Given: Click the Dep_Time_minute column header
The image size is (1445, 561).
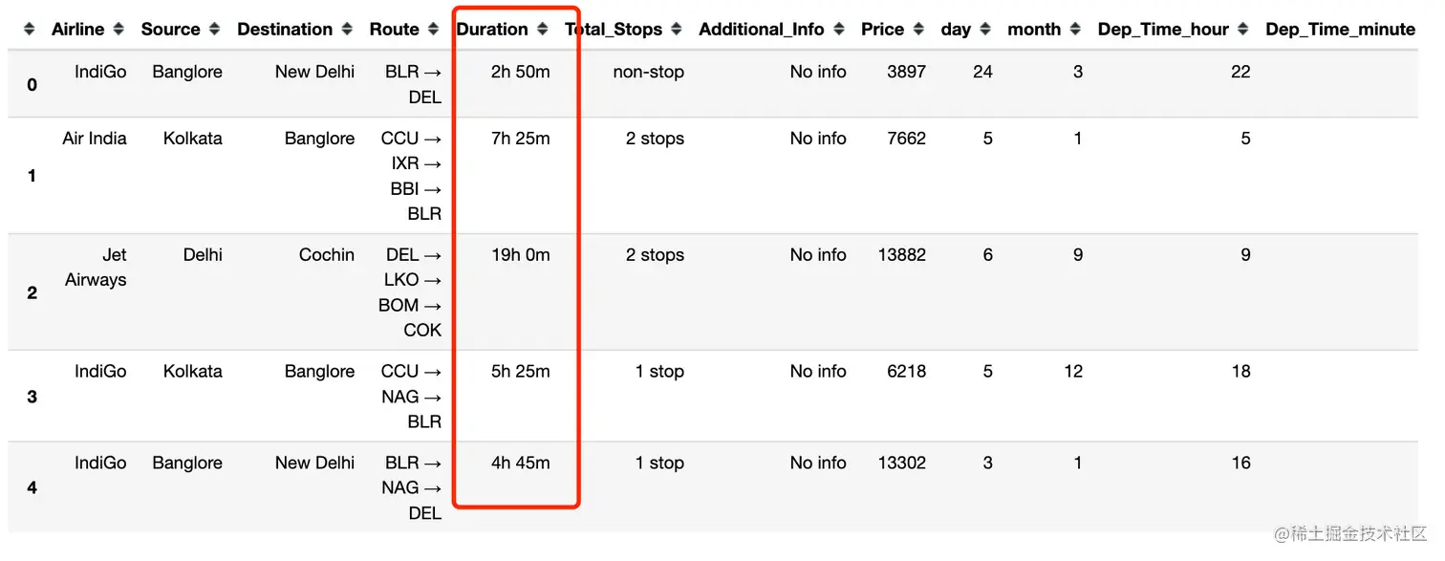Looking at the screenshot, I should click(x=1340, y=30).
